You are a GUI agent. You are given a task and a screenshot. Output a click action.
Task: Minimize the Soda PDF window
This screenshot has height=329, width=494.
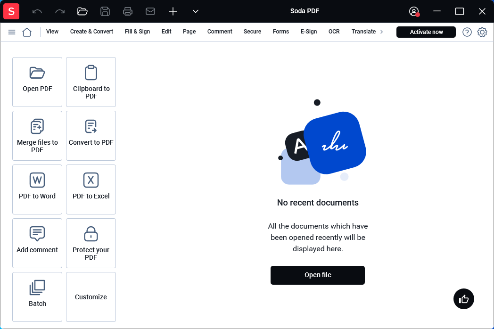[436, 11]
